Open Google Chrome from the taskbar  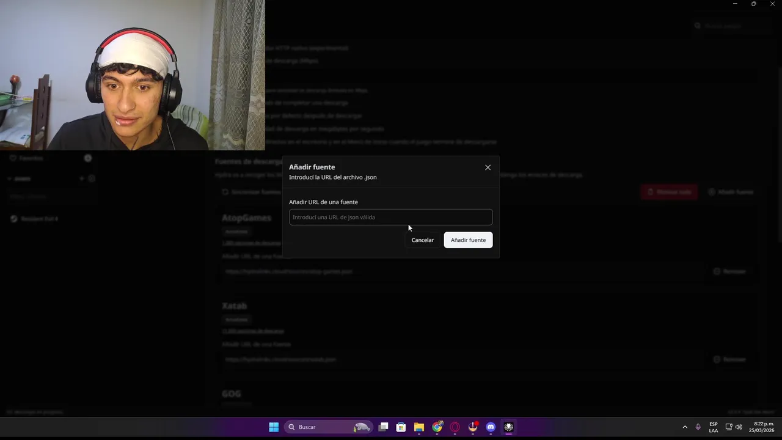pyautogui.click(x=437, y=427)
